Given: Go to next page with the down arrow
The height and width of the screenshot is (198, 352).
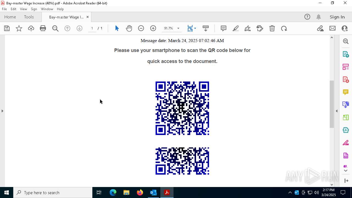Looking at the screenshot, I should click(x=79, y=28).
